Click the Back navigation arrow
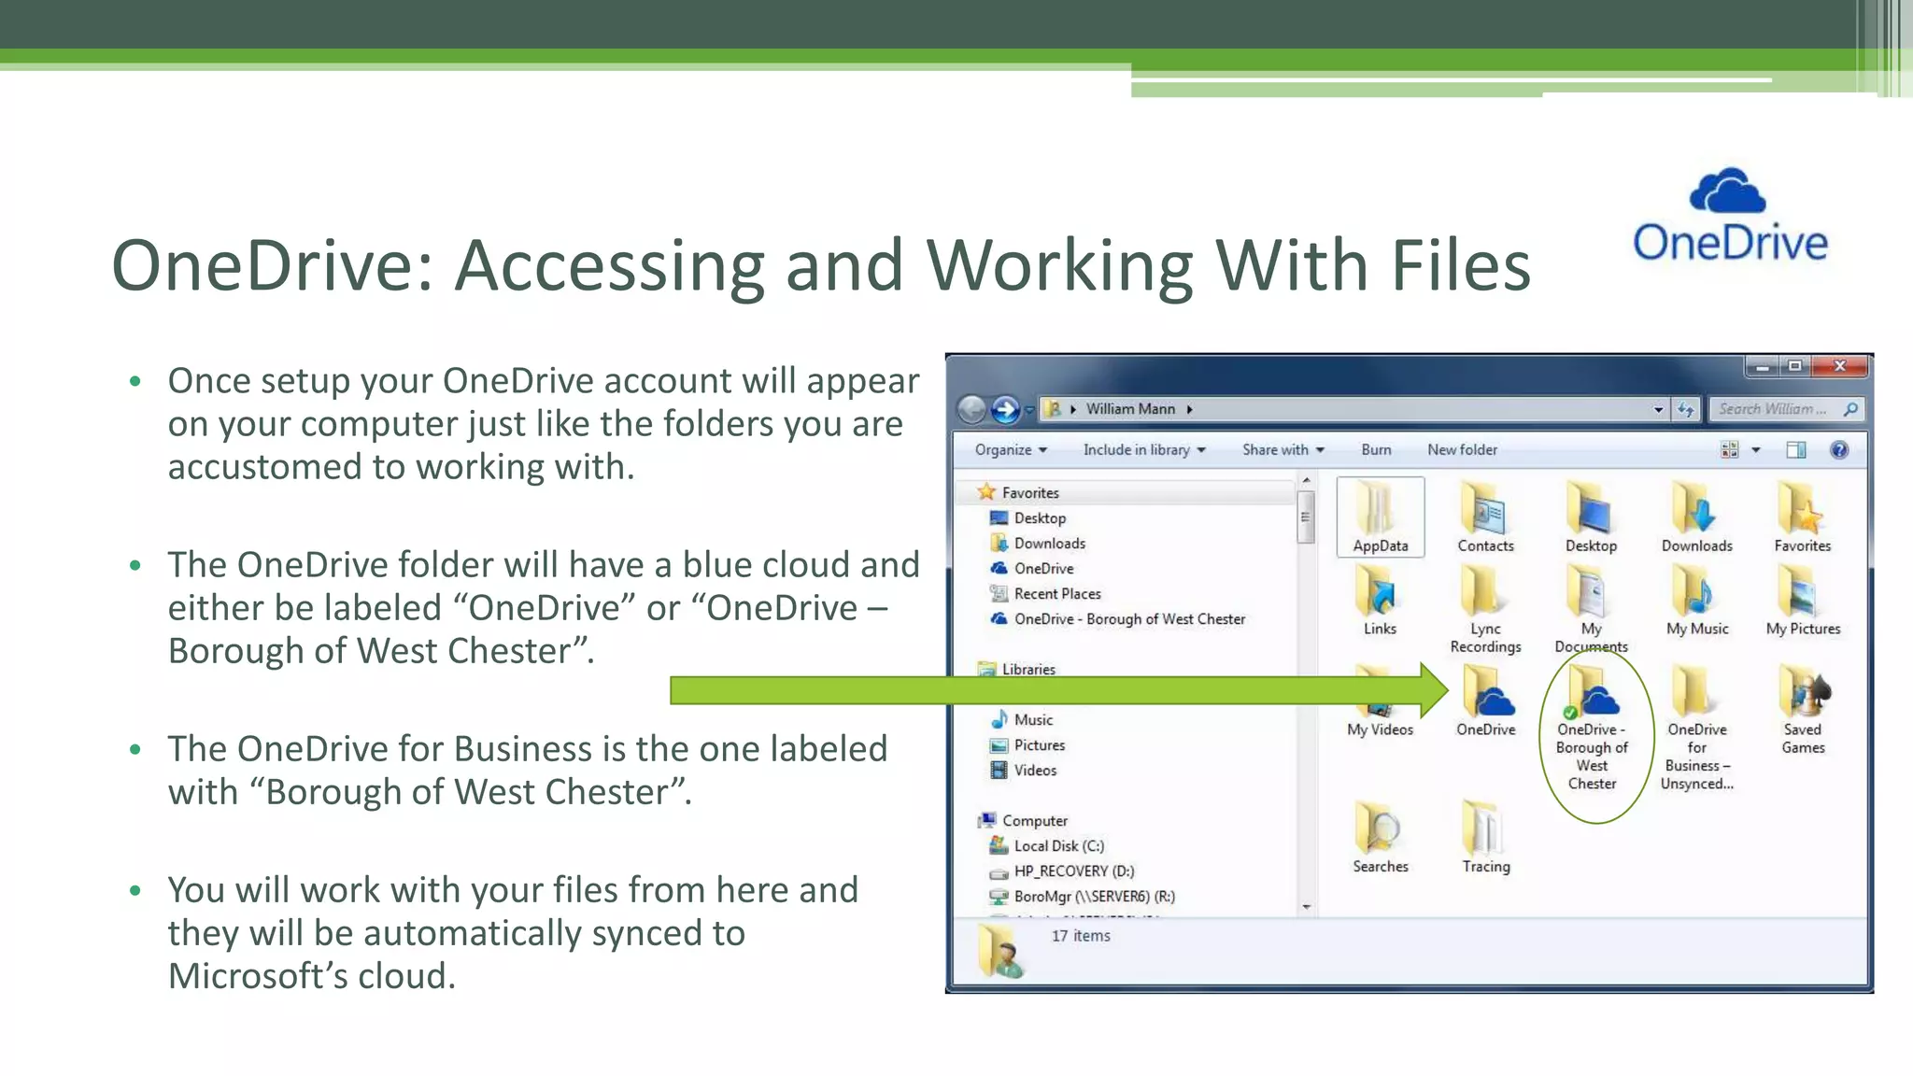Viewport: 1913px width, 1076px height. (972, 409)
